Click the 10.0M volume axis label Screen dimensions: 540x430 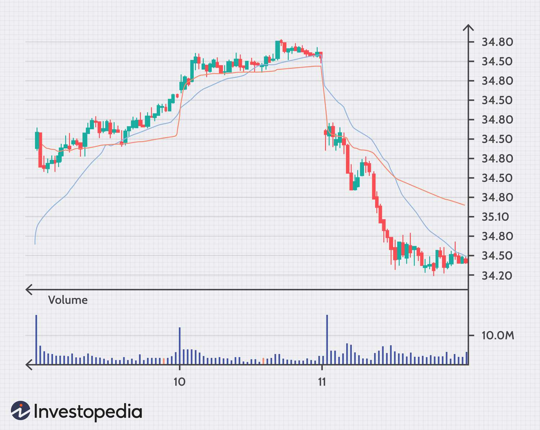[498, 336]
